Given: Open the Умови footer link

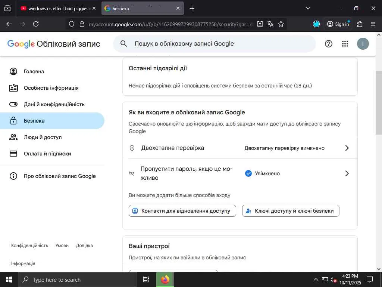Looking at the screenshot, I should click(62, 246).
